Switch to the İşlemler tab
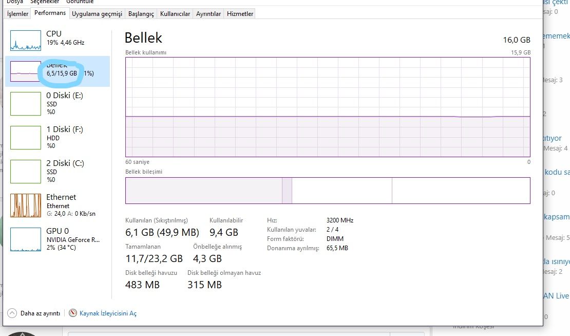The width and height of the screenshot is (570, 336). pyautogui.click(x=17, y=14)
